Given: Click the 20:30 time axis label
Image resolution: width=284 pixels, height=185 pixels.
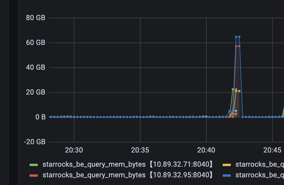Looking at the screenshot, I should click(74, 150).
